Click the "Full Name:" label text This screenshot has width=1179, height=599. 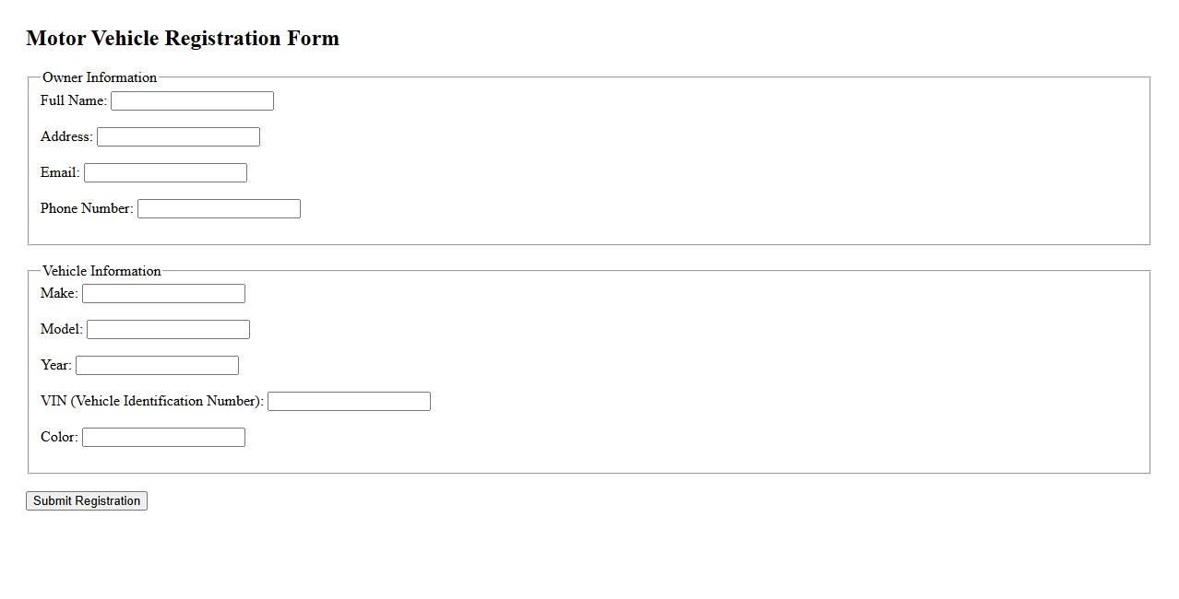74,100
